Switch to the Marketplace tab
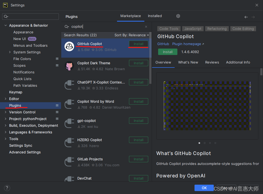Screen dimensions: 263x194 pyautogui.click(x=131, y=16)
